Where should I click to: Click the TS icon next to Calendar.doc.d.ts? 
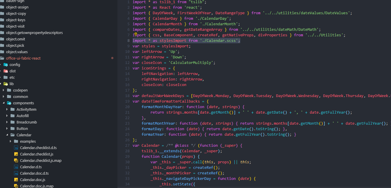point(16,173)
